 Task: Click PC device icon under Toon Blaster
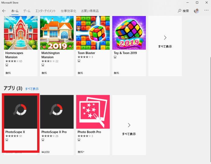[x=79, y=61]
